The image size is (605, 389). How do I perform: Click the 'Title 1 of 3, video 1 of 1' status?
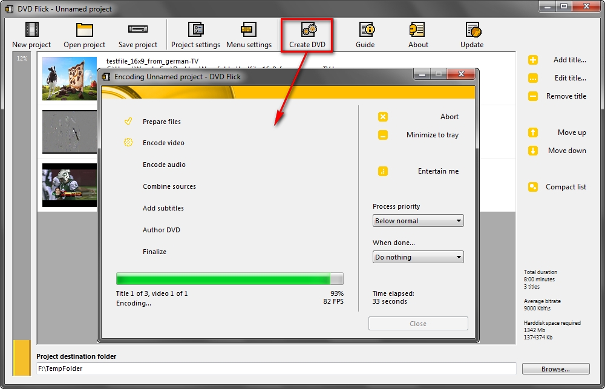click(152, 293)
